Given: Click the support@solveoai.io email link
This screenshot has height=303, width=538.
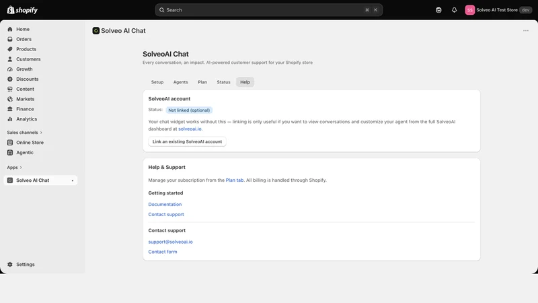Looking at the screenshot, I should click(171, 242).
